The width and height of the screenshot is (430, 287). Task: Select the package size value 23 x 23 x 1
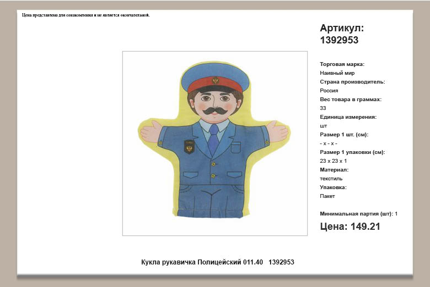click(x=333, y=161)
